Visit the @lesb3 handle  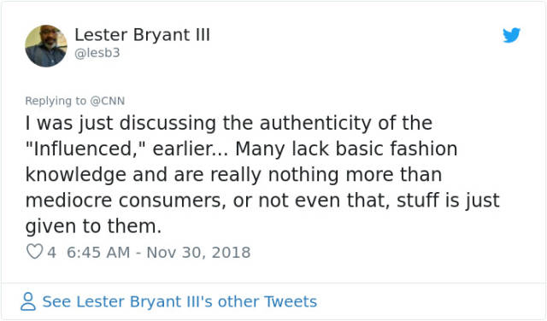click(97, 53)
